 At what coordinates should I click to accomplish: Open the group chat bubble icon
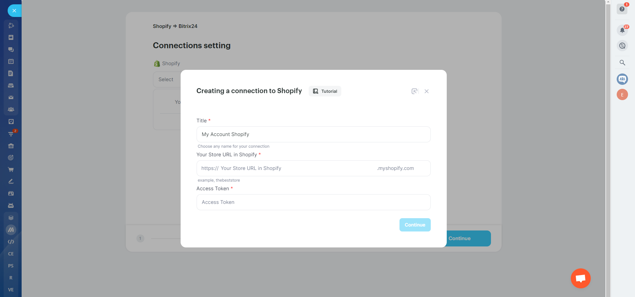pyautogui.click(x=622, y=79)
